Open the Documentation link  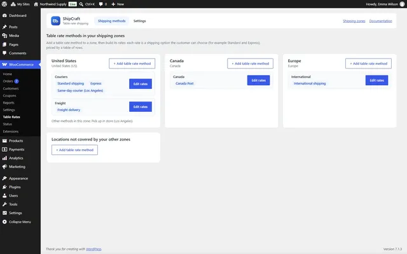[x=380, y=21]
